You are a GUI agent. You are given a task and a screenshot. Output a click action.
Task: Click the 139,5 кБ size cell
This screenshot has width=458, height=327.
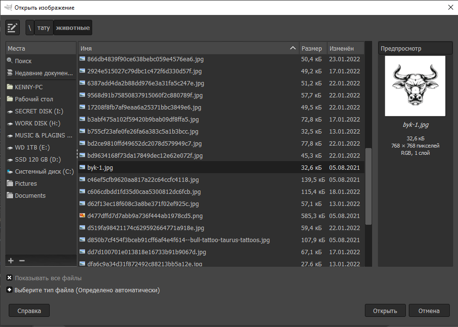click(x=313, y=179)
